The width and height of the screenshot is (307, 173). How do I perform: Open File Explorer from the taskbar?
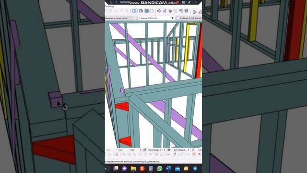[x=133, y=169]
